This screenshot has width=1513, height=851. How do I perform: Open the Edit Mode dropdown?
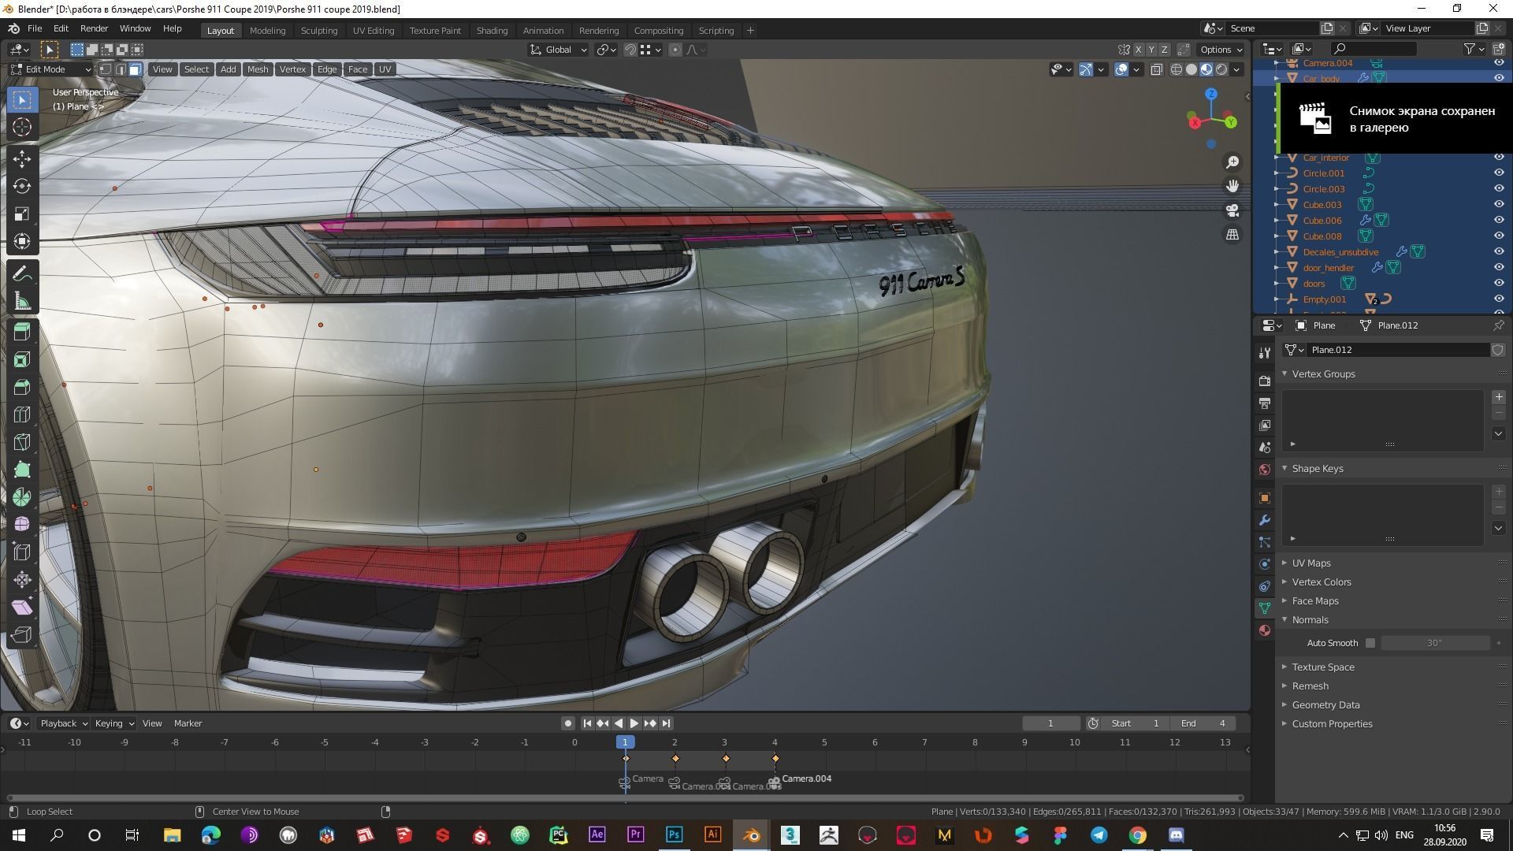click(x=50, y=69)
